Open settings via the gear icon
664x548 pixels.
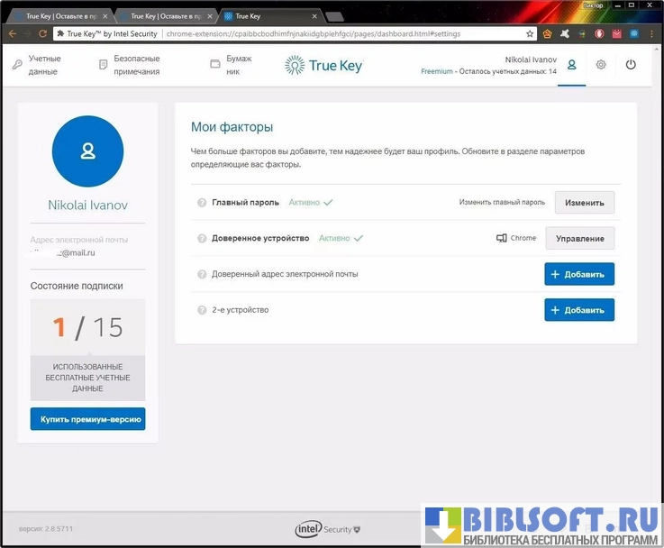[601, 65]
